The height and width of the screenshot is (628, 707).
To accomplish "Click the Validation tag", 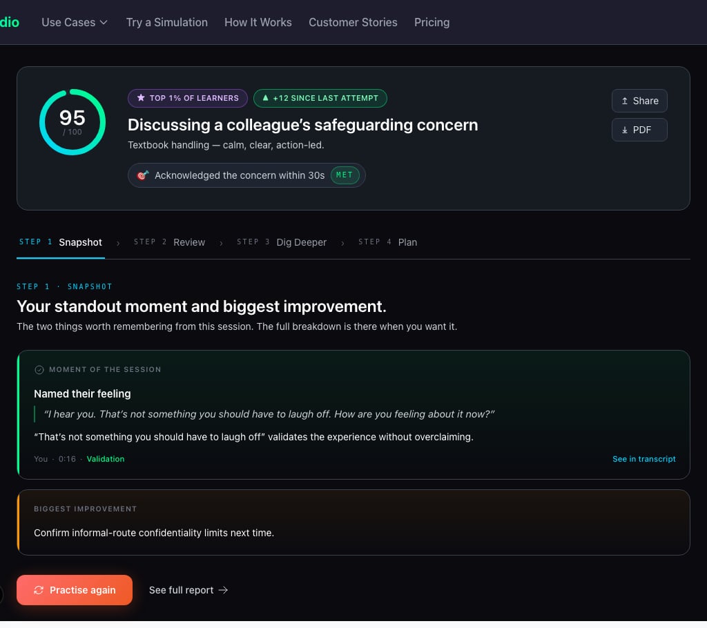I will coord(106,459).
